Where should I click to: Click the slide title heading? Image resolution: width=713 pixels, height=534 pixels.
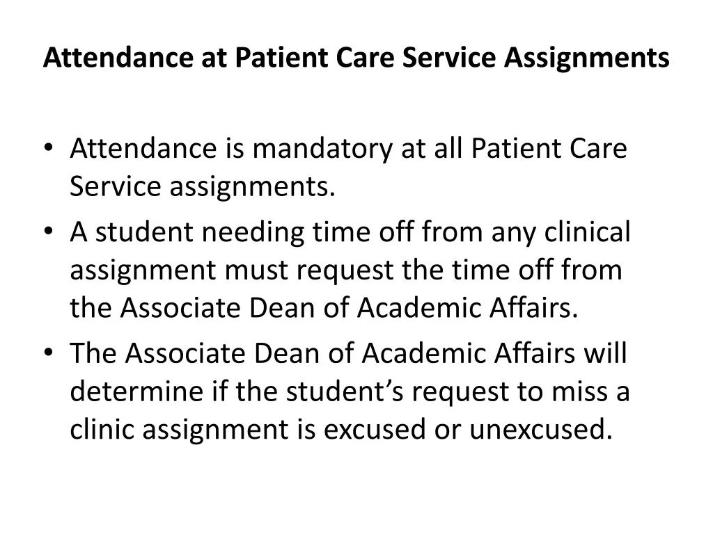(x=356, y=58)
